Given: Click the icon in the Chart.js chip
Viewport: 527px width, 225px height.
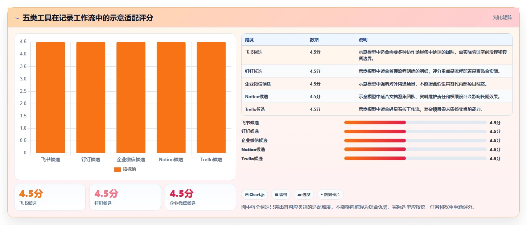Looking at the screenshot, I should (x=247, y=195).
